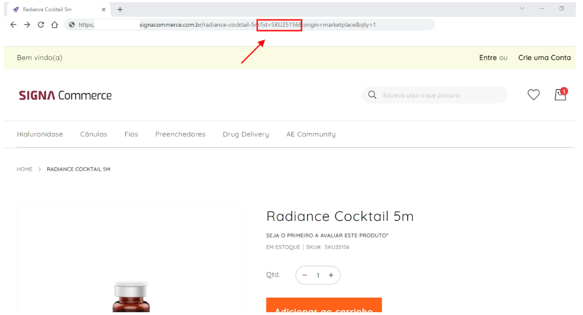Open the wishlist heart icon

click(533, 95)
